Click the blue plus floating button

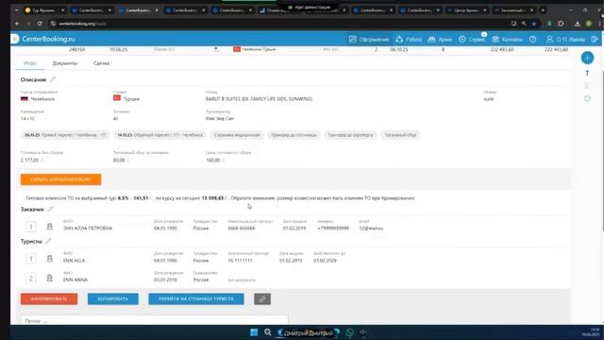coord(587,58)
